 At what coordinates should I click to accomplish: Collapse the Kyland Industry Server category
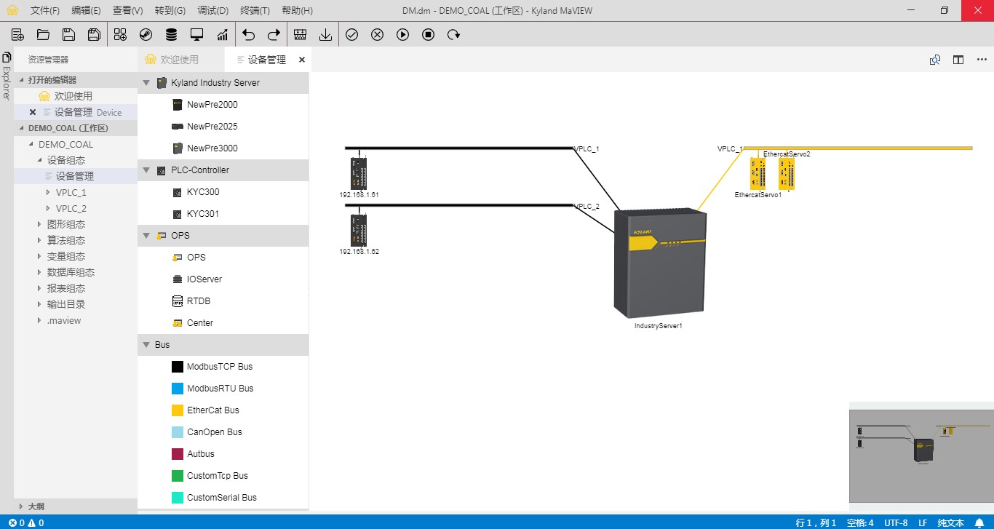point(146,83)
